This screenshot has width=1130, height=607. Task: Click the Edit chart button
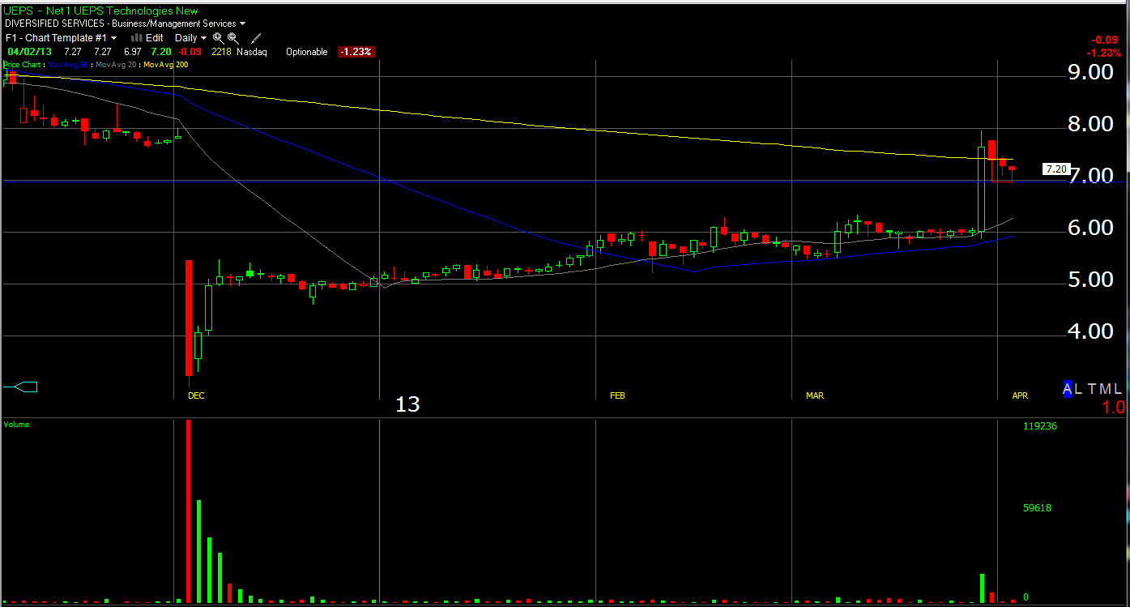tap(154, 38)
